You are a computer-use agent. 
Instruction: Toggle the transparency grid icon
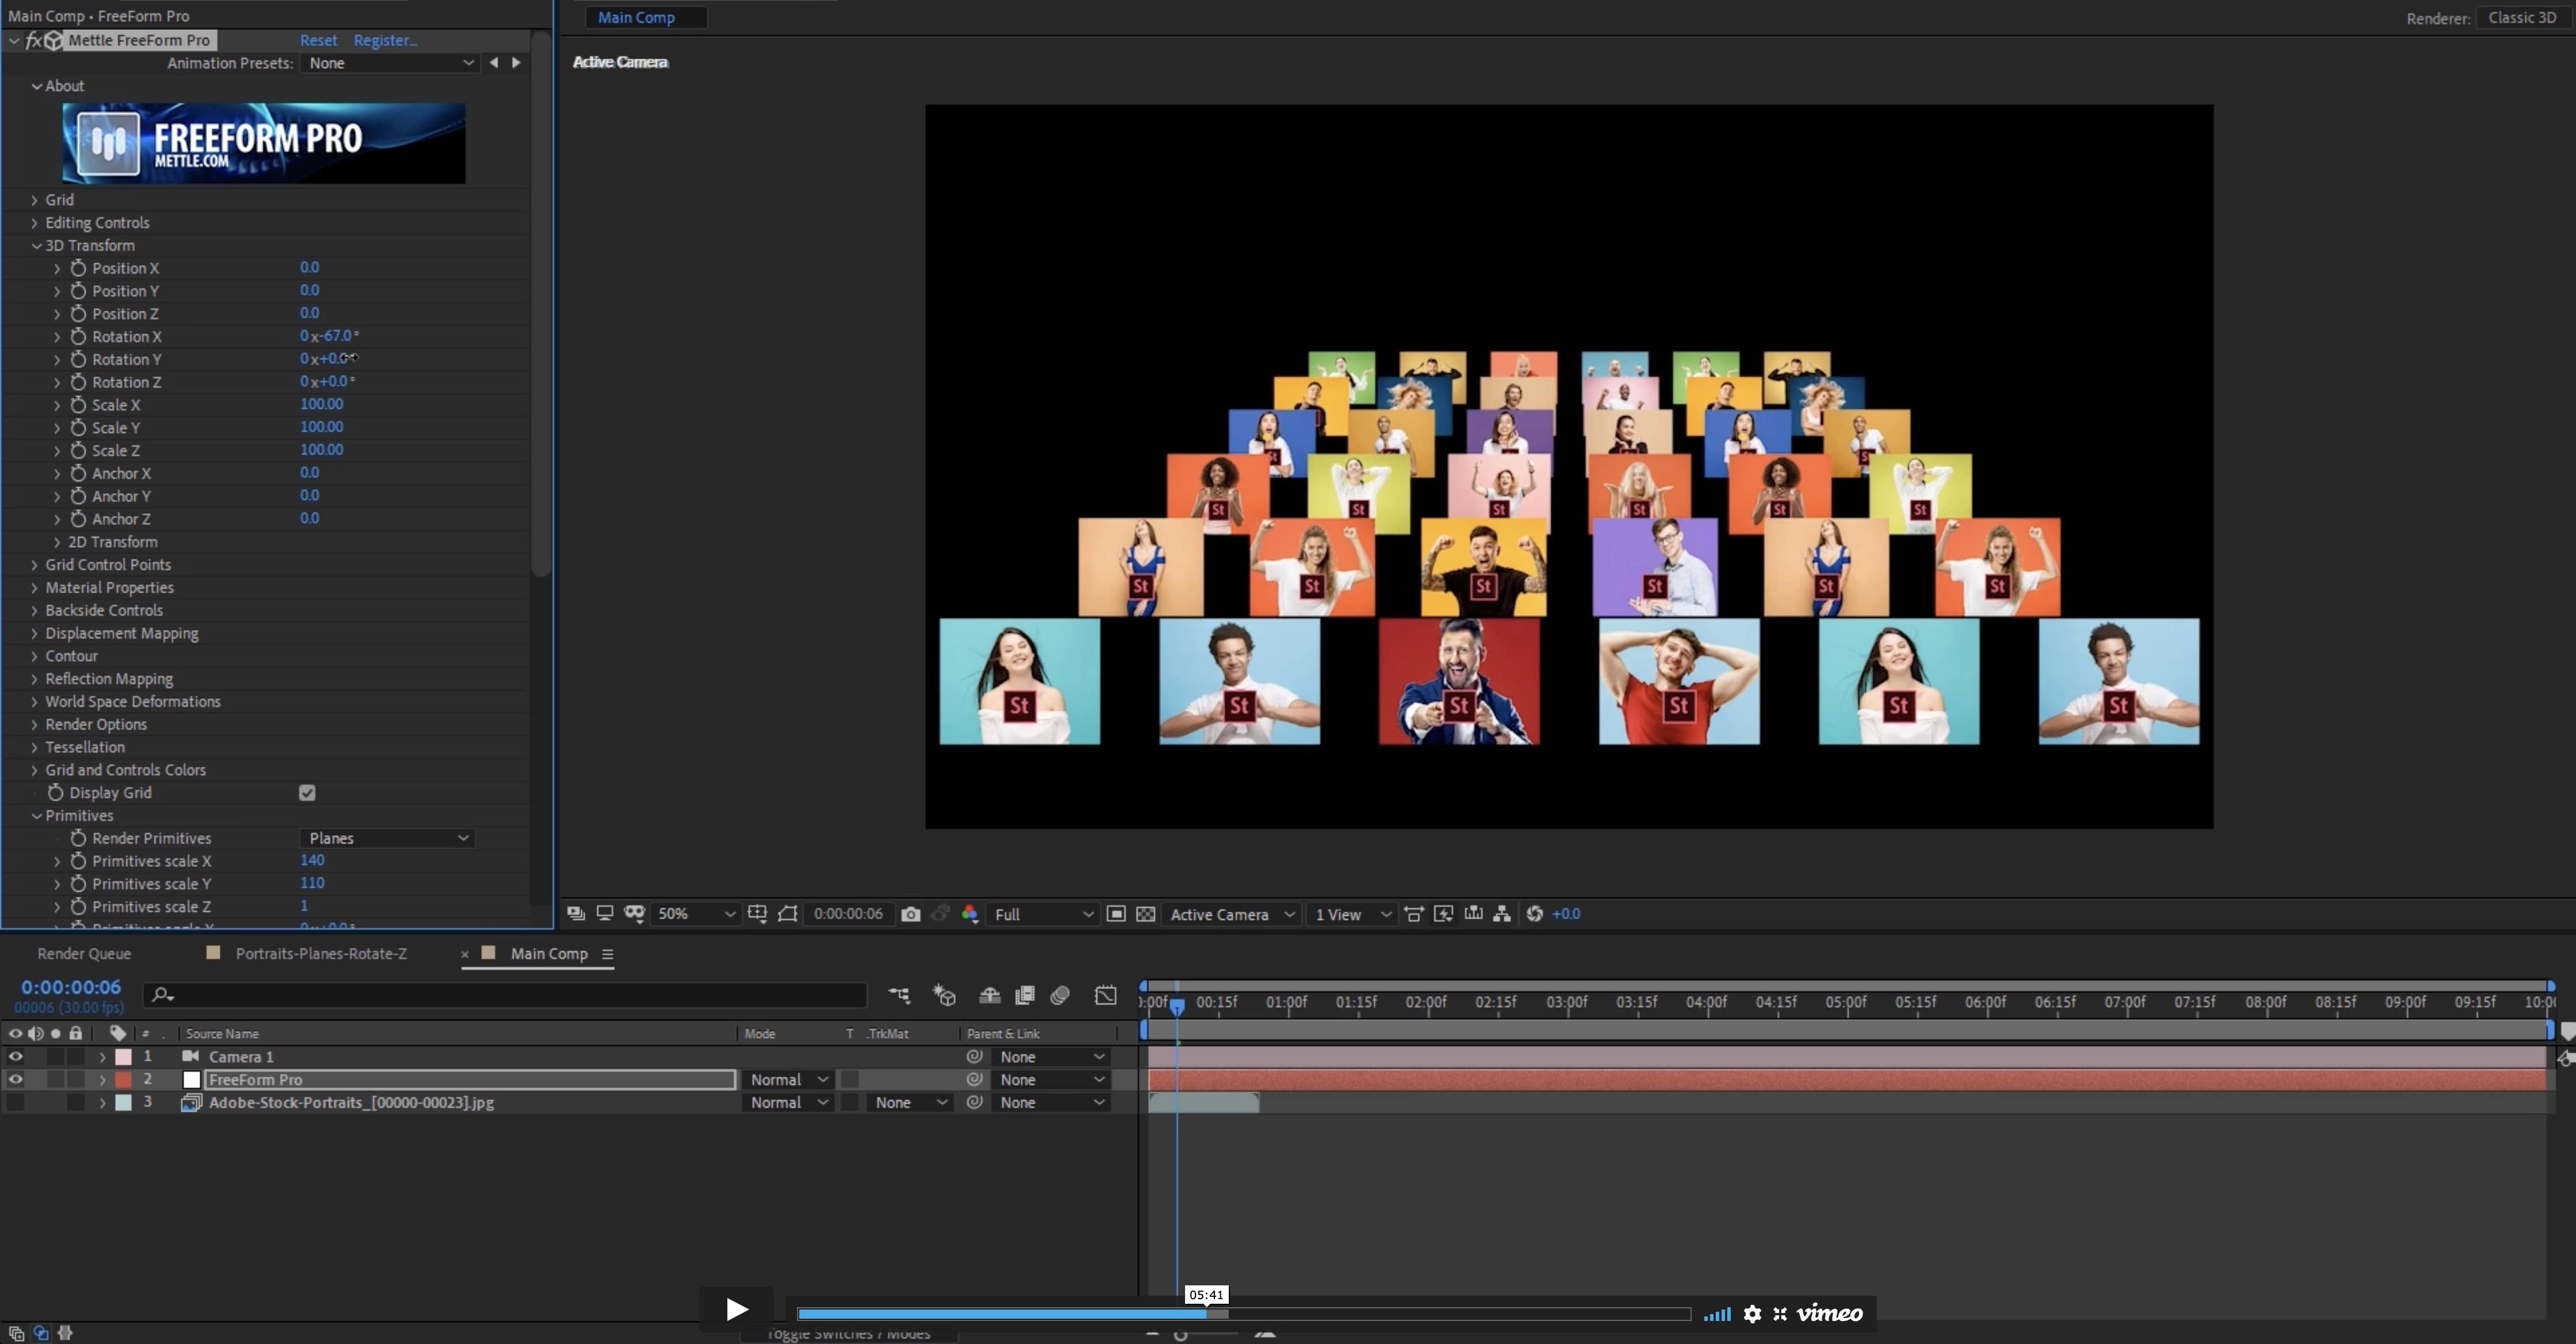(x=1146, y=914)
